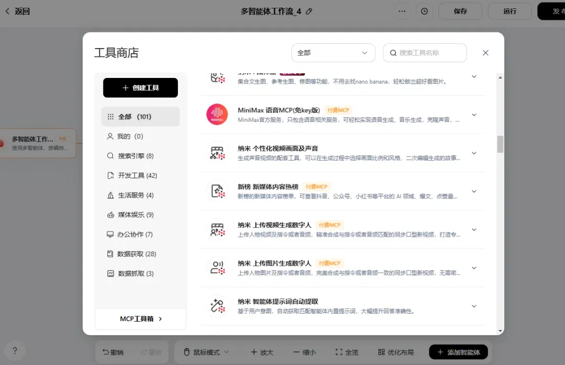Select 全部 (101) category
Viewport: 565px width, 365px height.
[141, 117]
